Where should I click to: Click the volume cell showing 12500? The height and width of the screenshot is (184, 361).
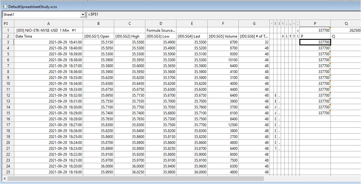tap(223, 125)
